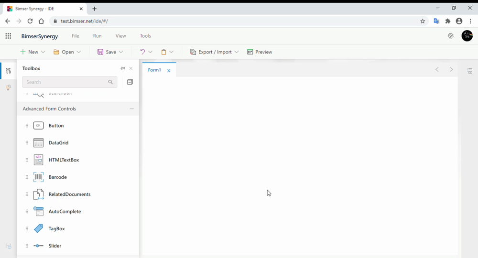The width and height of the screenshot is (478, 258).
Task: Switch to the Form1 tab
Action: click(154, 70)
